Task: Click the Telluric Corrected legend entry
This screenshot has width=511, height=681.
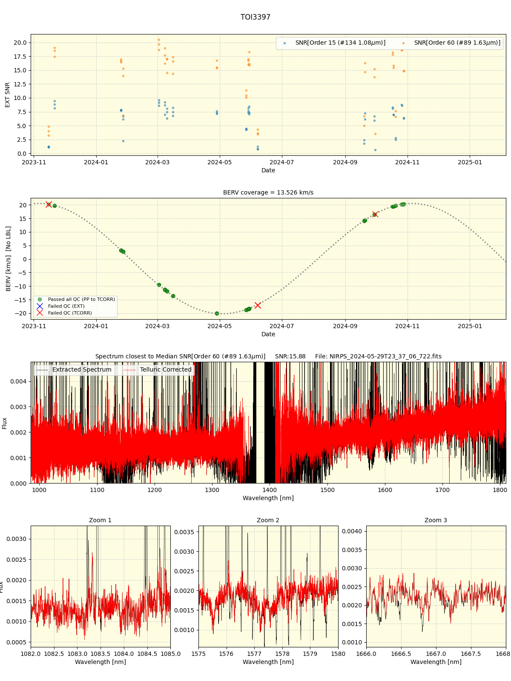Action: pyautogui.click(x=166, y=370)
